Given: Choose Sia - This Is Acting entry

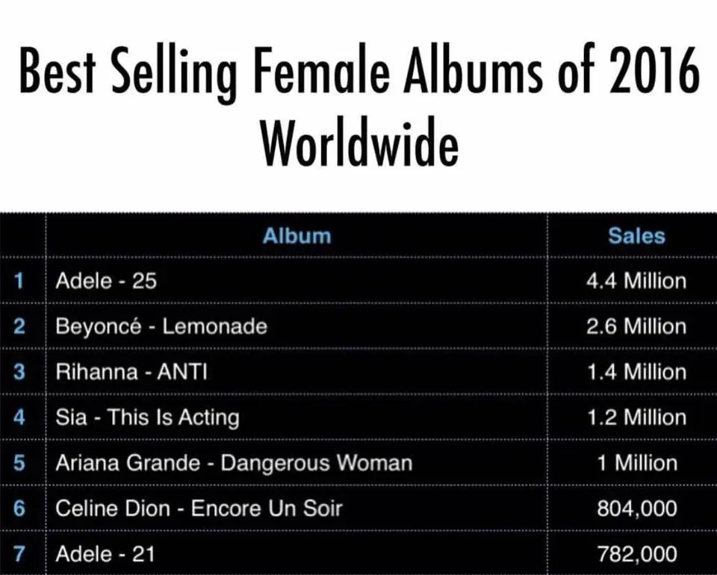Looking at the screenshot, I should tap(147, 417).
